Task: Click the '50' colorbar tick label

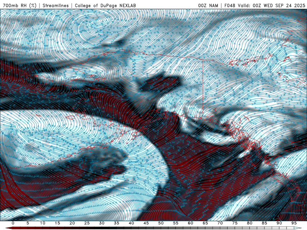Action: click(x=161, y=223)
